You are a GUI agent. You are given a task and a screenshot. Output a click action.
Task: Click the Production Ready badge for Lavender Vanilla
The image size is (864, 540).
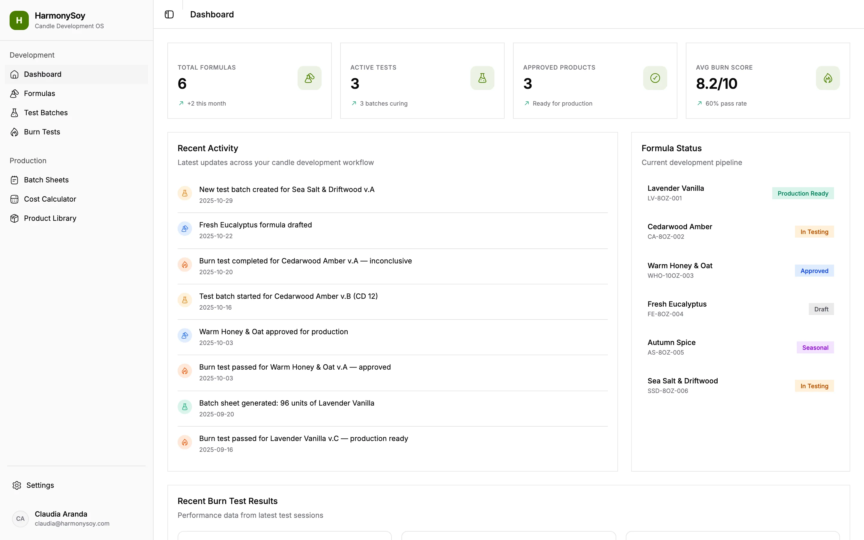pos(802,193)
